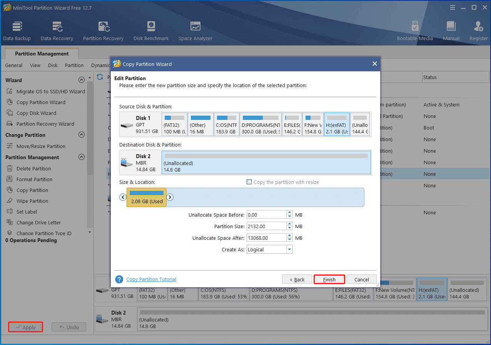
Task: Select the (FAT32) 100 MB source partition block
Action: coord(175,124)
